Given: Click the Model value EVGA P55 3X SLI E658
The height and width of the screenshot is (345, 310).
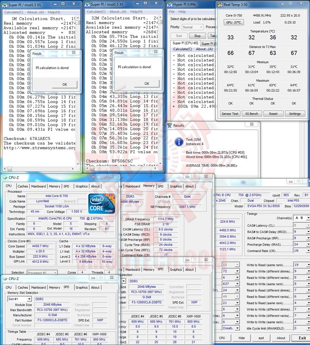Looking at the screenshot, I should pyautogui.click(x=263, y=206).
